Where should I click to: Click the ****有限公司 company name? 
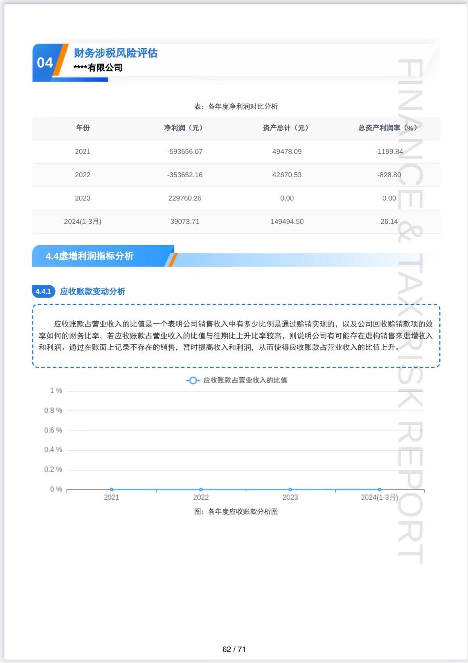tap(98, 68)
